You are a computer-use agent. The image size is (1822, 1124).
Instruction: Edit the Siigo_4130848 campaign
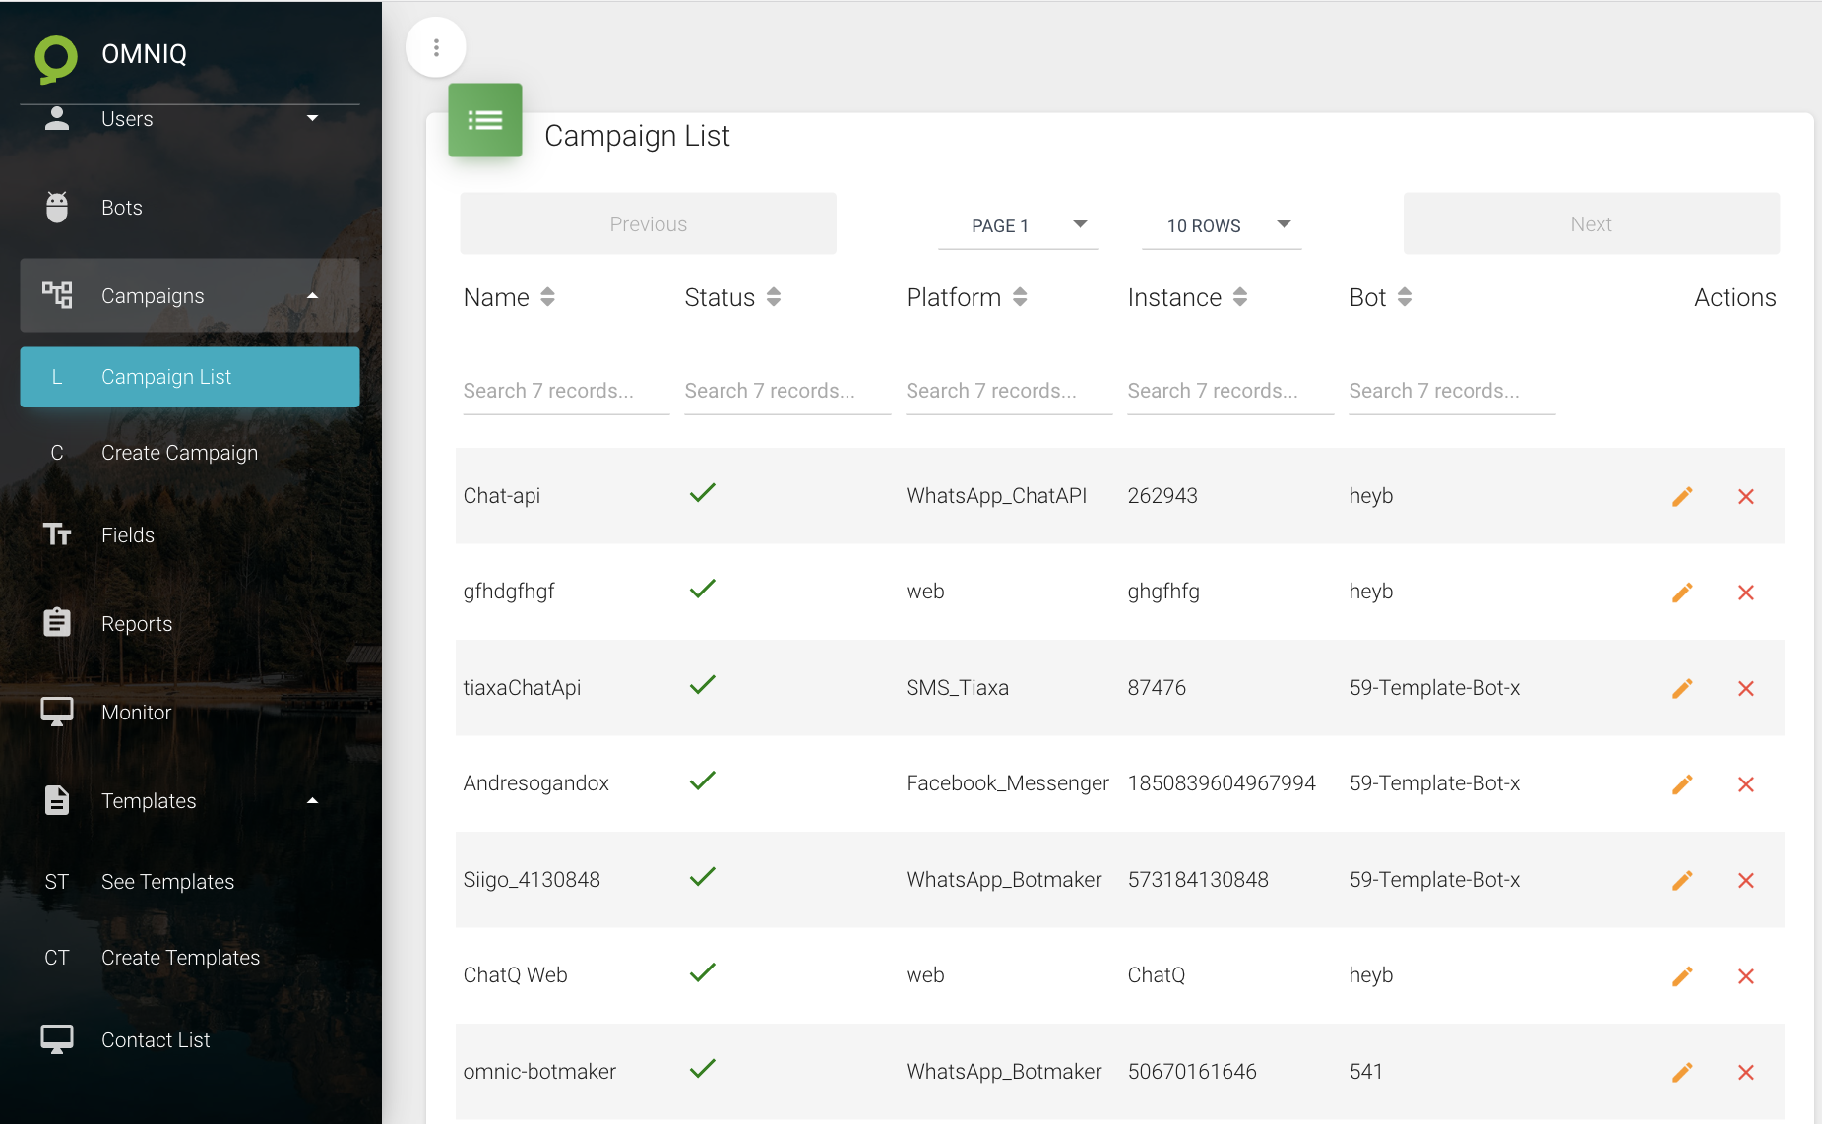tap(1682, 881)
